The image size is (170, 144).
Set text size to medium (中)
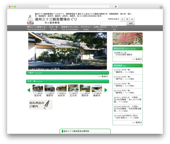(127, 19)
